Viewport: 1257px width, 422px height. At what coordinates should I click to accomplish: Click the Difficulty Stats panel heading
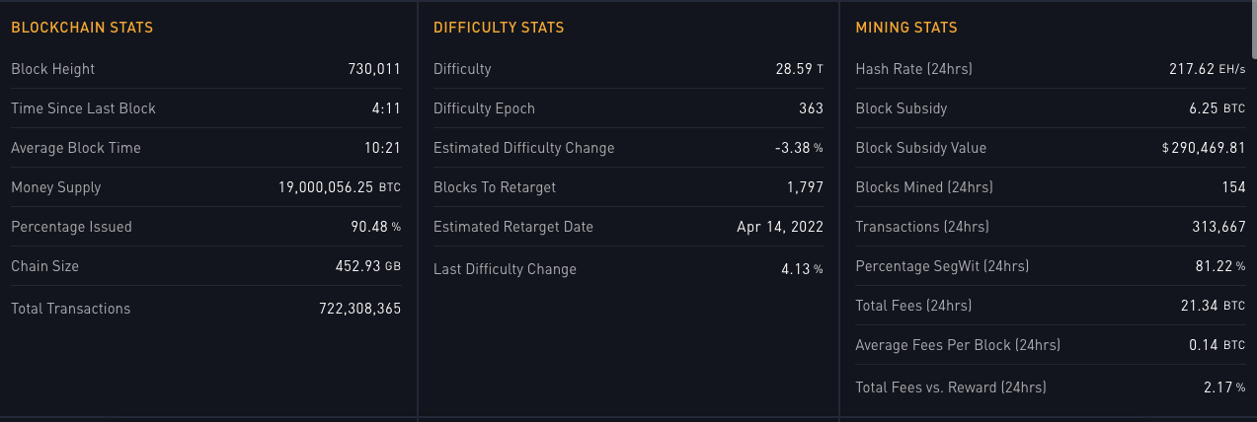tap(499, 28)
